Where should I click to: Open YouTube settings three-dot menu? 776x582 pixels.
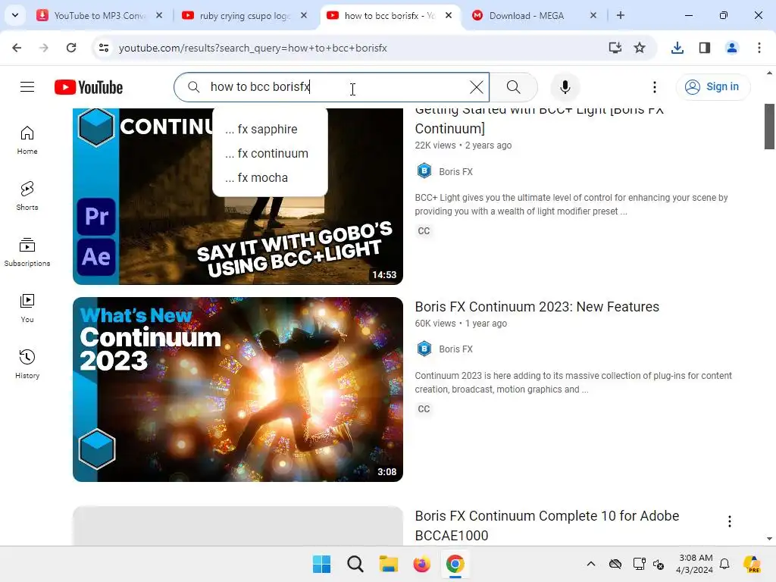(x=654, y=87)
